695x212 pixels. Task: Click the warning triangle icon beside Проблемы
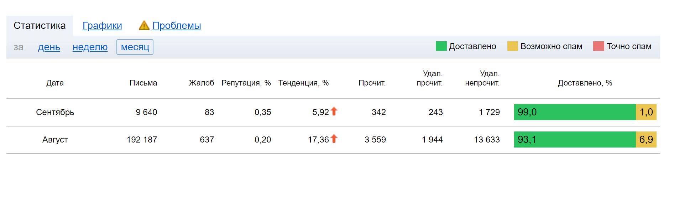[x=144, y=25]
